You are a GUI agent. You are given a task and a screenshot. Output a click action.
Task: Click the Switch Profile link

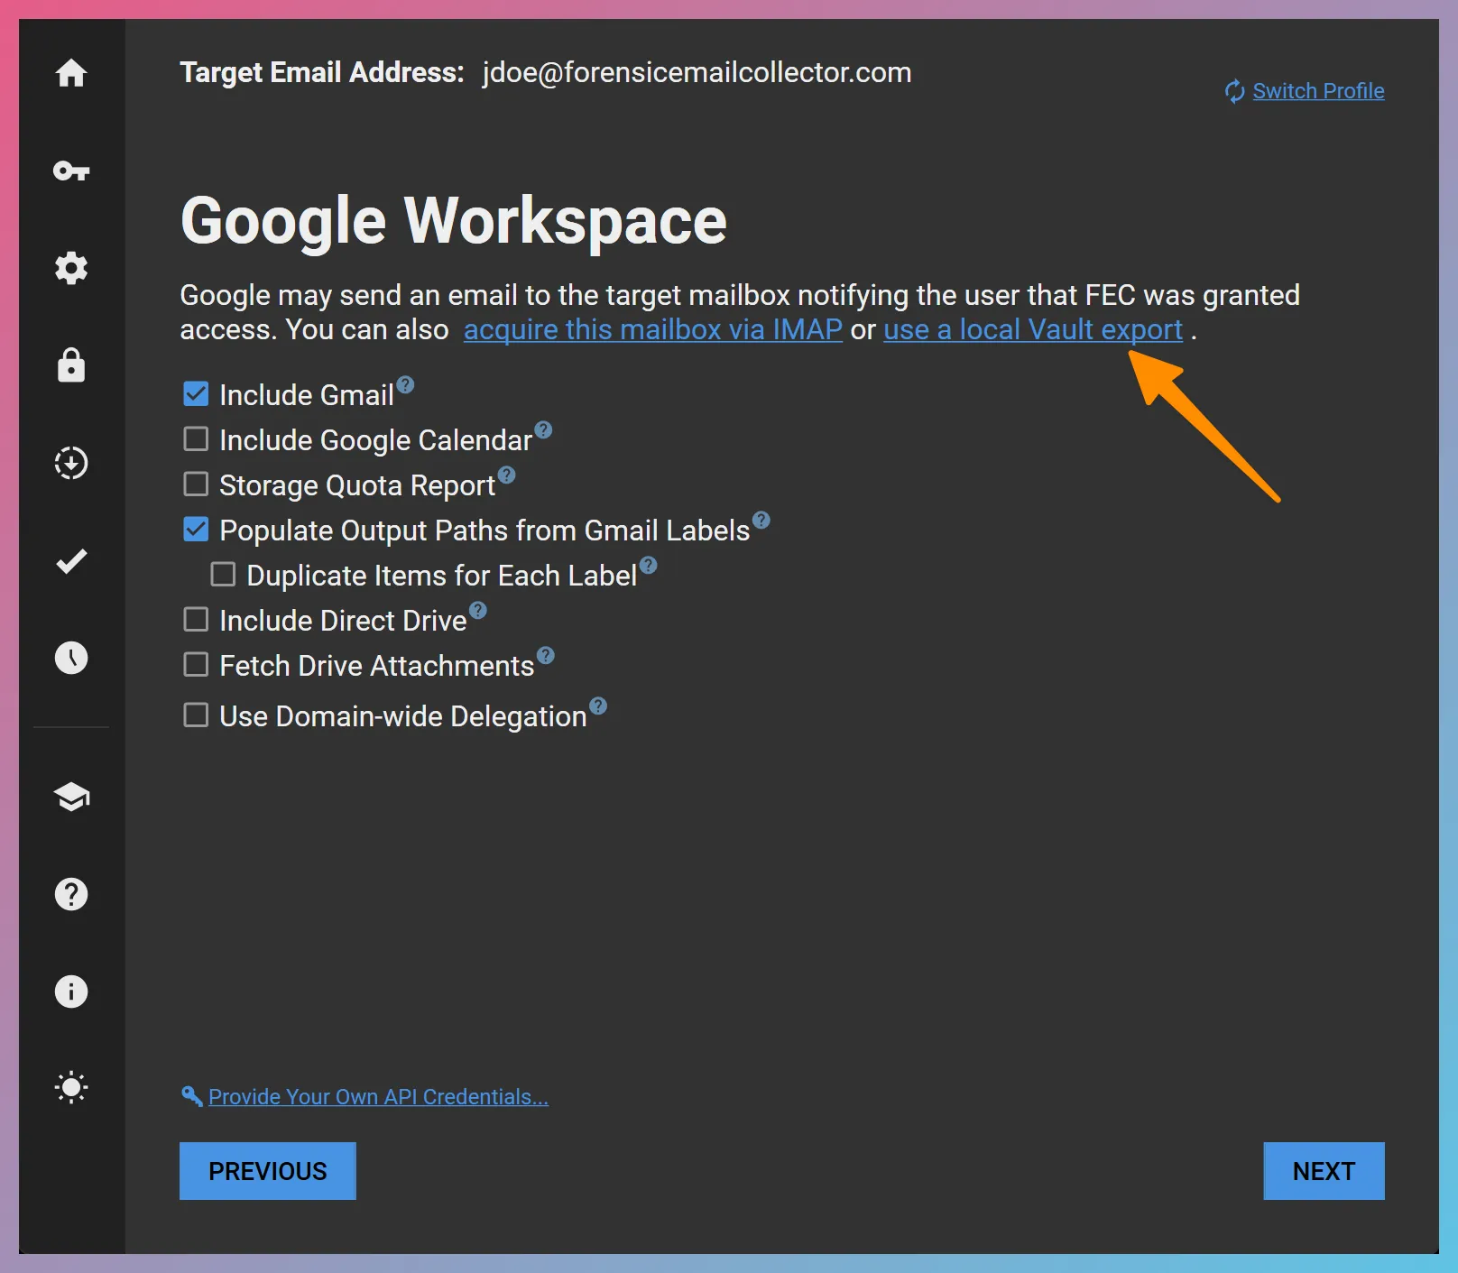pyautogui.click(x=1317, y=91)
